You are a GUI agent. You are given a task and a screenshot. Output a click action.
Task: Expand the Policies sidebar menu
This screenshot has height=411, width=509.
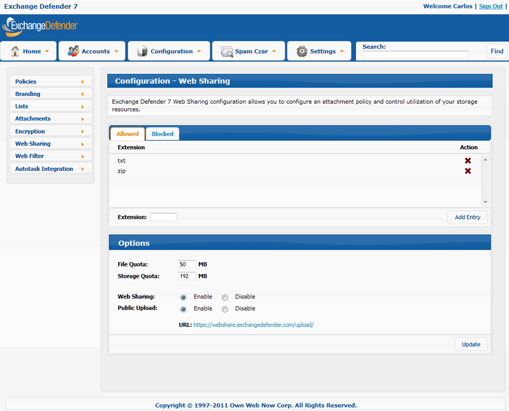point(50,81)
